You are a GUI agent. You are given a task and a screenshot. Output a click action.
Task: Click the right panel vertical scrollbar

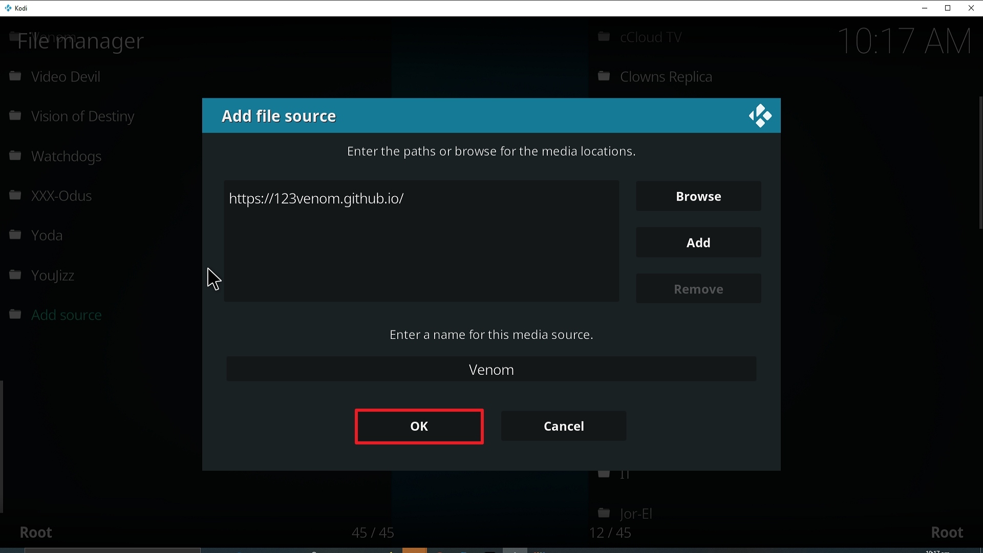point(981,163)
